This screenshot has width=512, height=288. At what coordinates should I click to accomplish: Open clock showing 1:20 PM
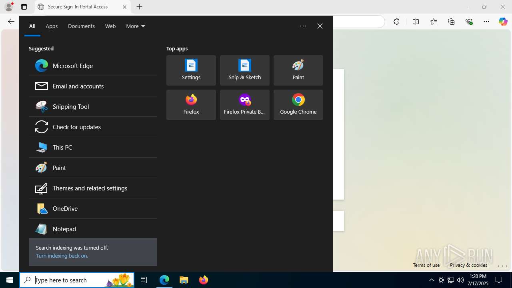(x=478, y=280)
